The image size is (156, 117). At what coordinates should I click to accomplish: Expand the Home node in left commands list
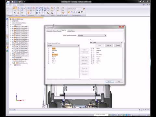(48, 49)
